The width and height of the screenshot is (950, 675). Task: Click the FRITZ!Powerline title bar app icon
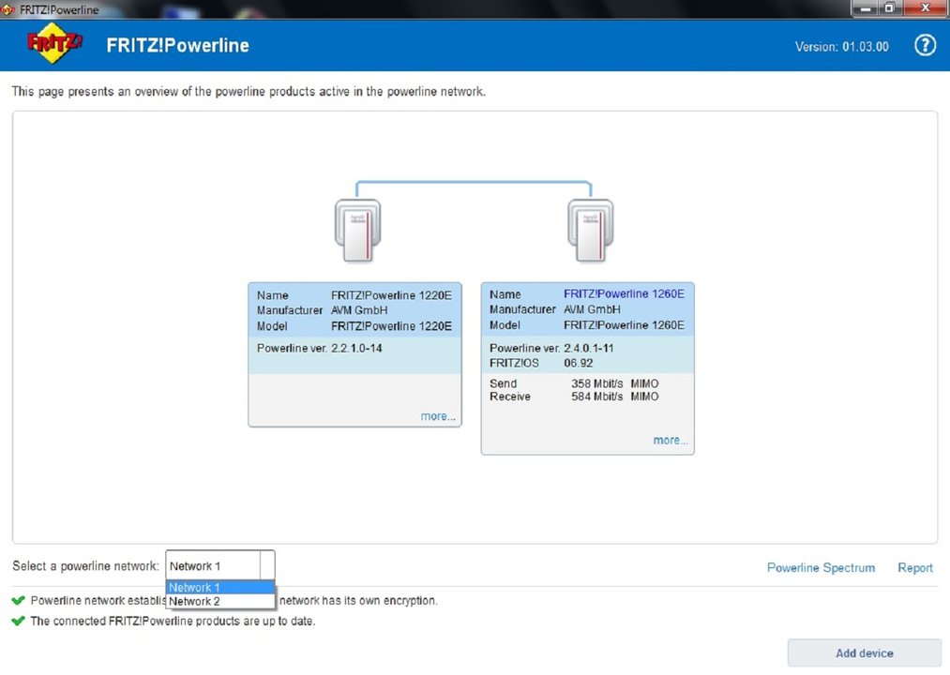(8, 9)
